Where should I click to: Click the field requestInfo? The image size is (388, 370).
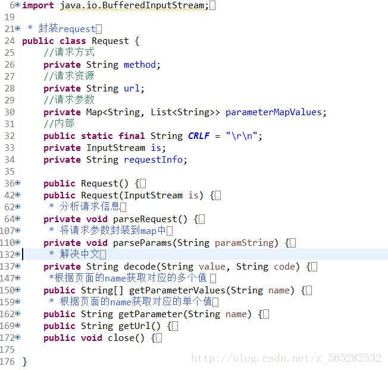click(x=153, y=160)
